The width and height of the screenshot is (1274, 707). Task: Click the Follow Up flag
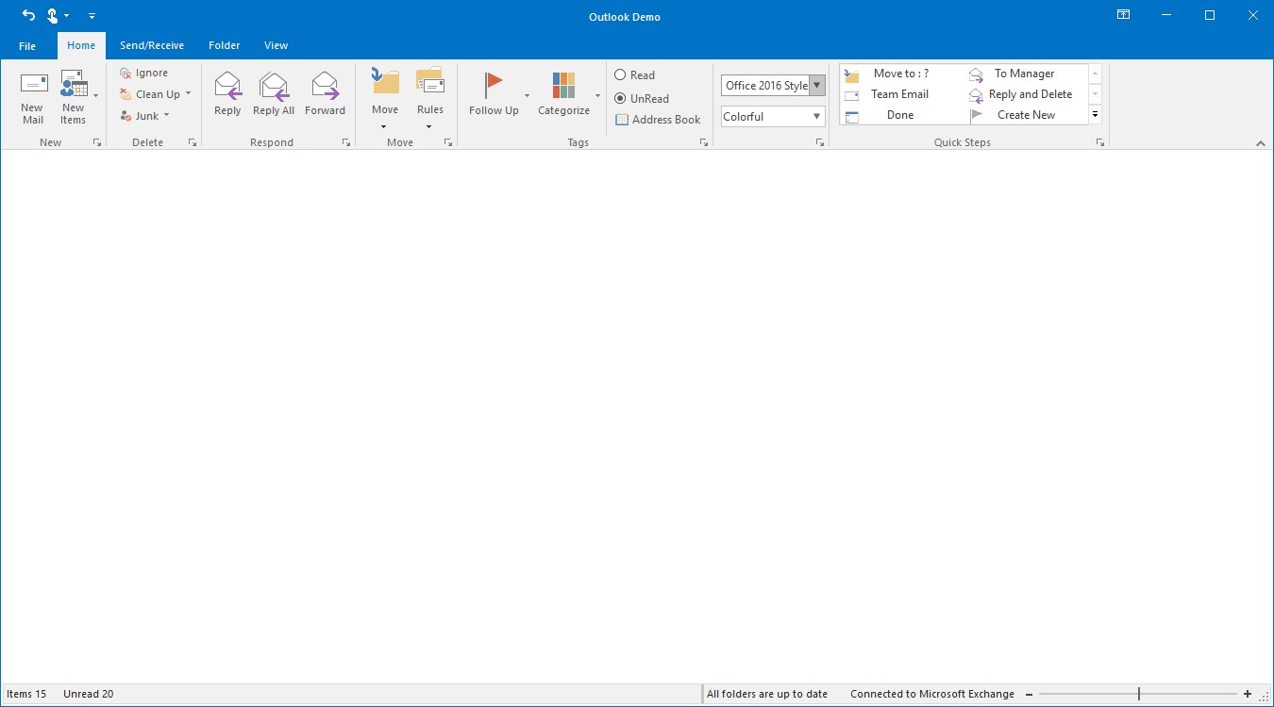pyautogui.click(x=494, y=85)
